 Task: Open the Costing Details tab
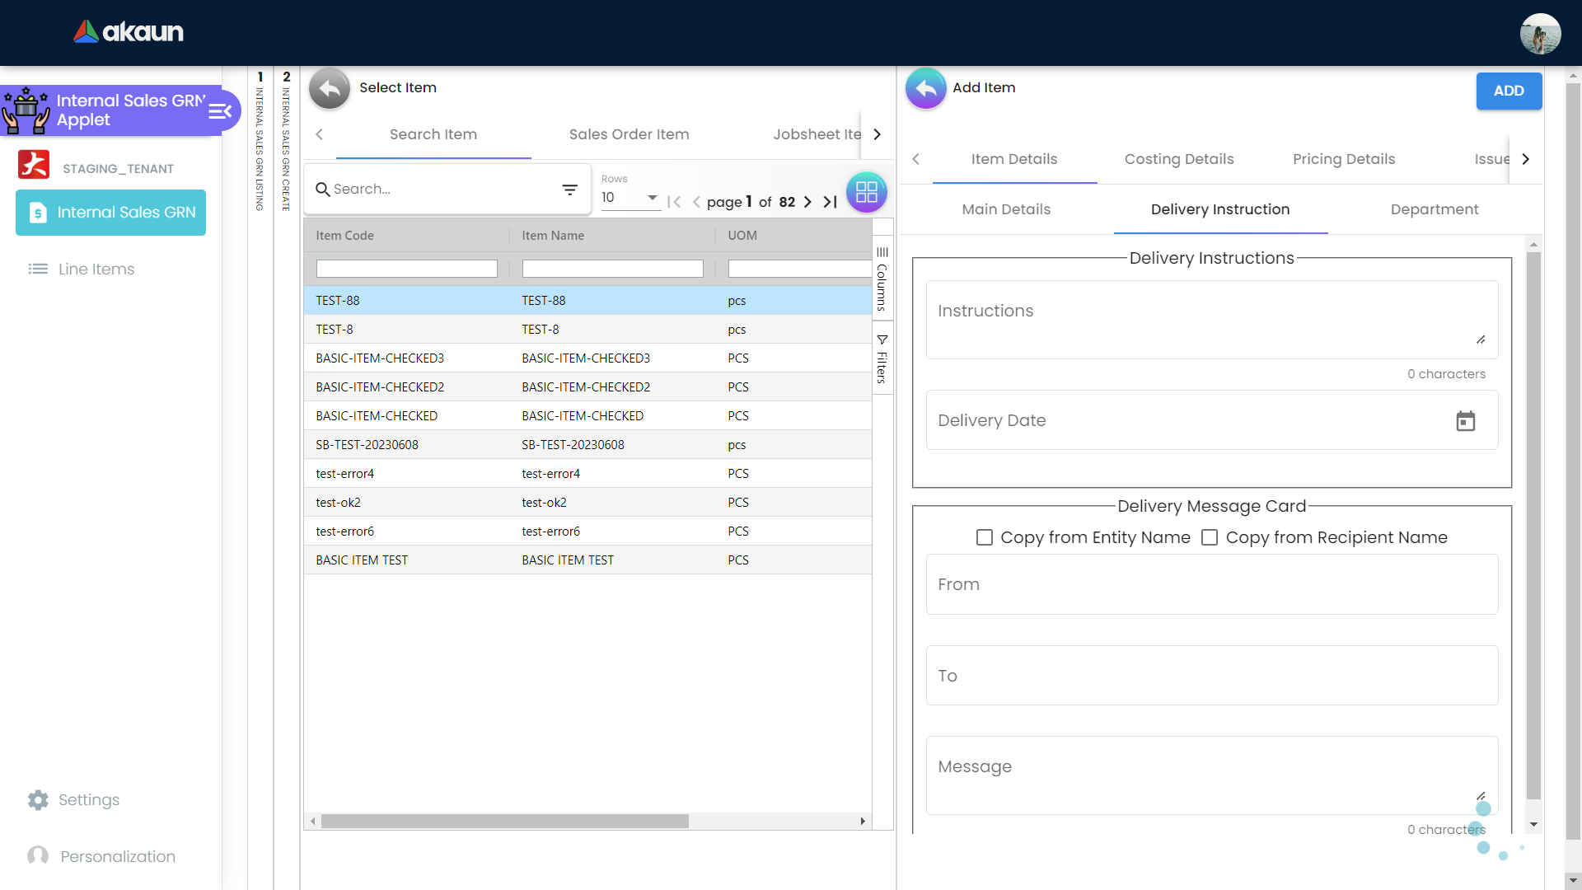tap(1178, 159)
